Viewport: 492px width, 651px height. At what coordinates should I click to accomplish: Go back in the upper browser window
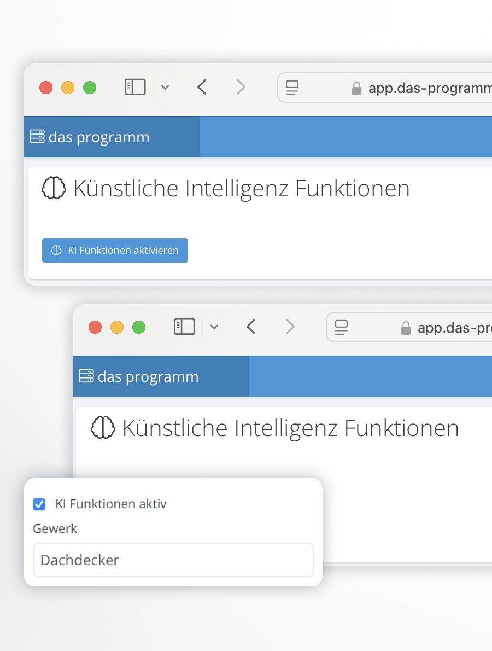tap(202, 87)
